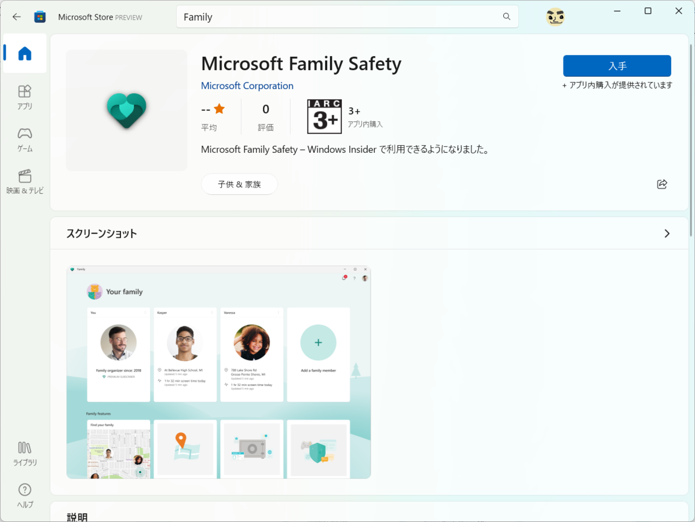Screen dimensions: 695x522
Task: Click the IARC 3+ rating badge
Action: click(324, 116)
